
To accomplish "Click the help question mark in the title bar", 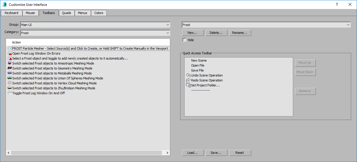I will pos(337,4).
